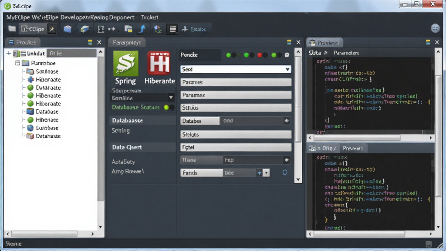
Task: Click the folder icon in the main toolbar
Action: coord(12,29)
